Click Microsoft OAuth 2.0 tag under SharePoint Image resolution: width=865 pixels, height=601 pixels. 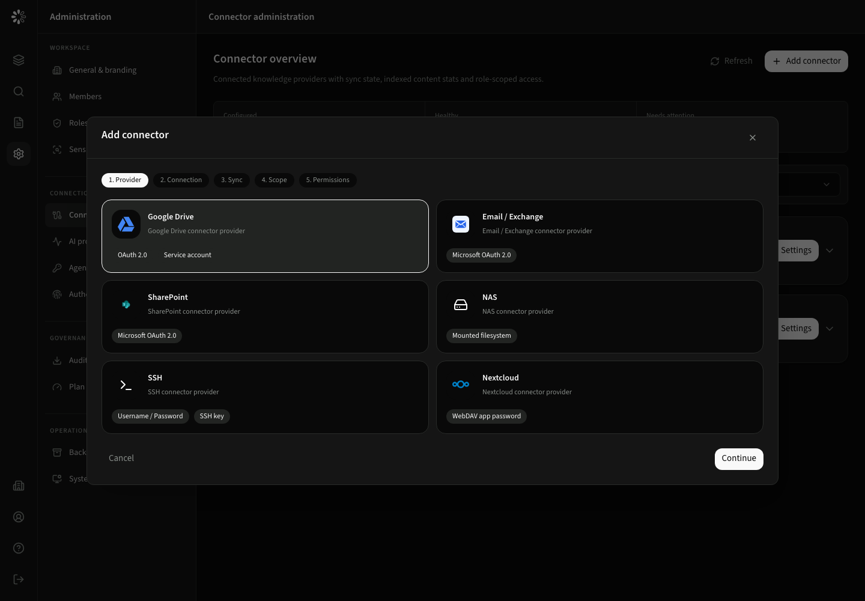click(x=147, y=336)
